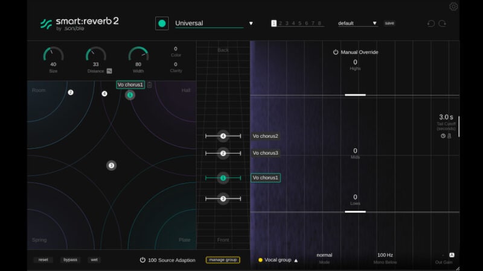The image size is (483, 271).
Task: Click the yellow Vocal group dot
Action: tap(260, 260)
